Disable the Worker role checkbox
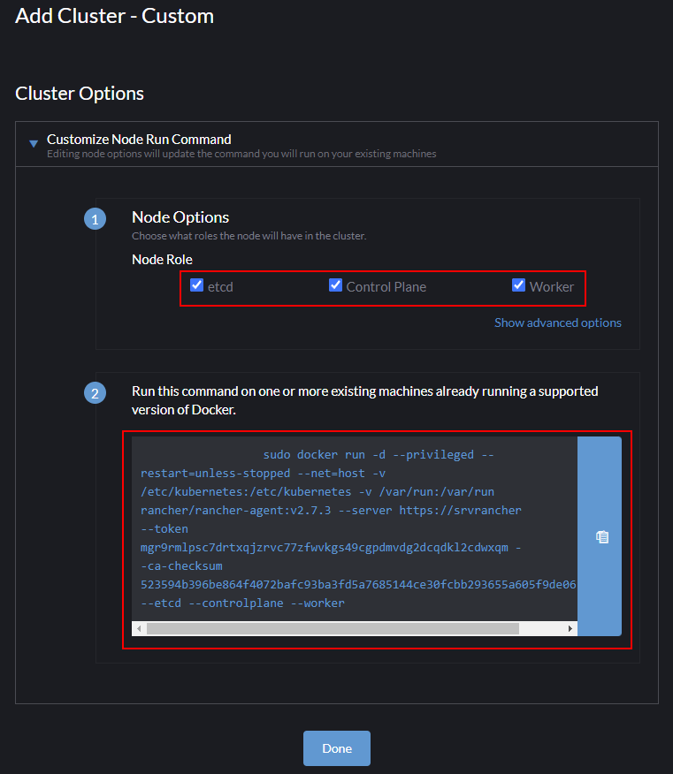 pos(519,285)
